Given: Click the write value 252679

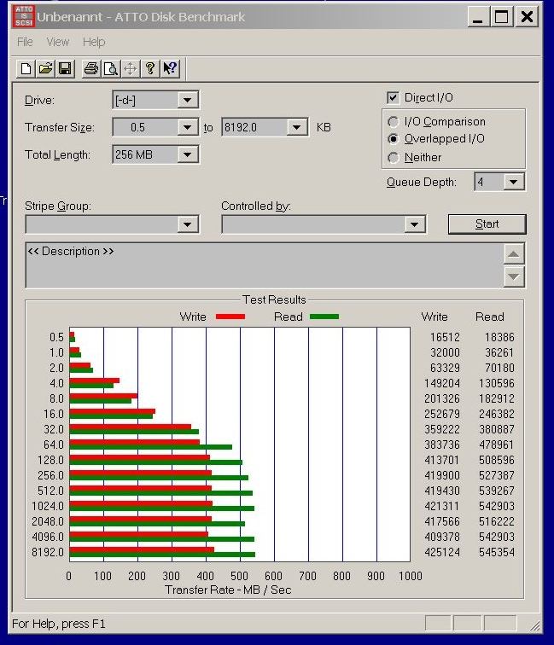Looking at the screenshot, I should (442, 415).
